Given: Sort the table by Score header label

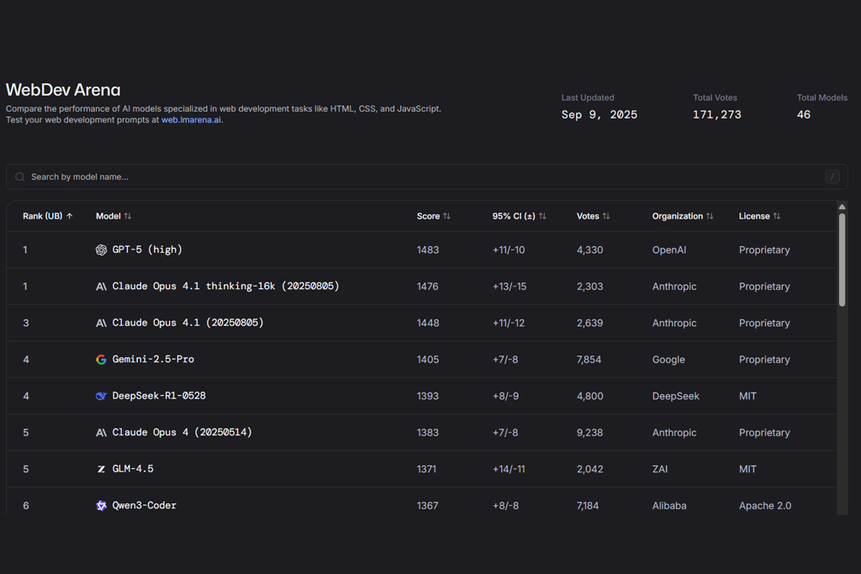Looking at the screenshot, I should [x=428, y=216].
